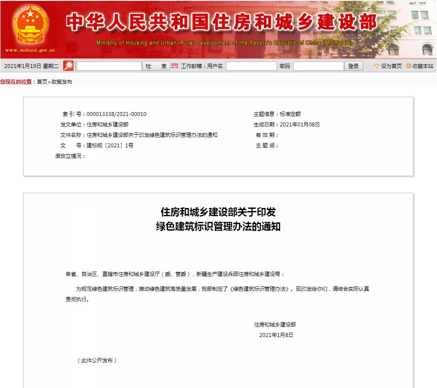Click the 检 索 search button
Viewport: 437px width, 388px height.
tap(156, 66)
